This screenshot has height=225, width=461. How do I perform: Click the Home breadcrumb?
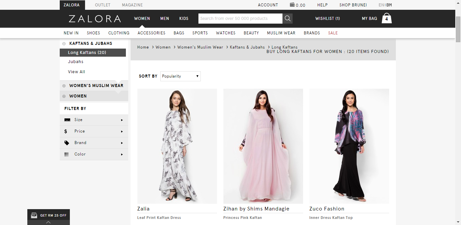tap(143, 47)
